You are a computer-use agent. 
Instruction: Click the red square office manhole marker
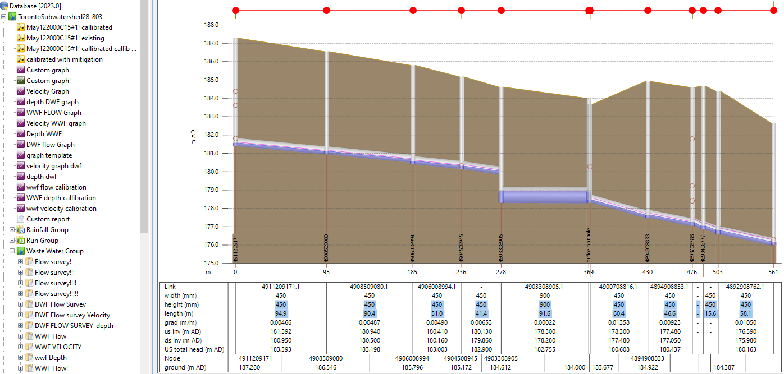click(x=589, y=10)
